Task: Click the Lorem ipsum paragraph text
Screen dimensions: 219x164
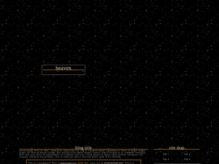Action: pyautogui.click(x=83, y=154)
